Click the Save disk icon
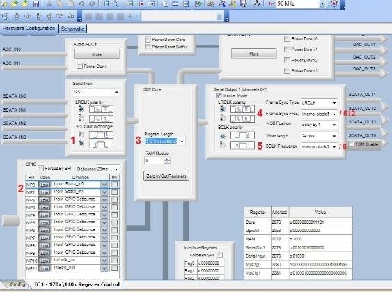This screenshot has height=292, width=392. tap(36, 3)
